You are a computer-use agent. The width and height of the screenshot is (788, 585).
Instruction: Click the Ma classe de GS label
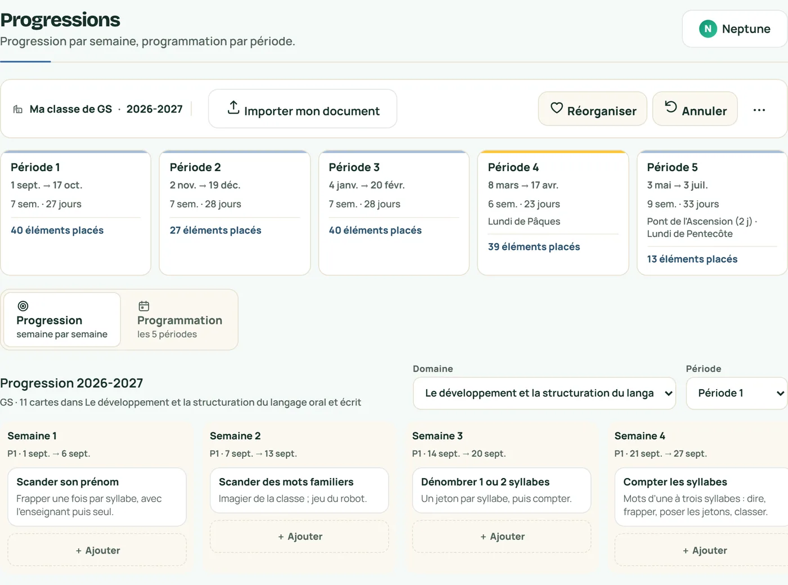(x=71, y=109)
